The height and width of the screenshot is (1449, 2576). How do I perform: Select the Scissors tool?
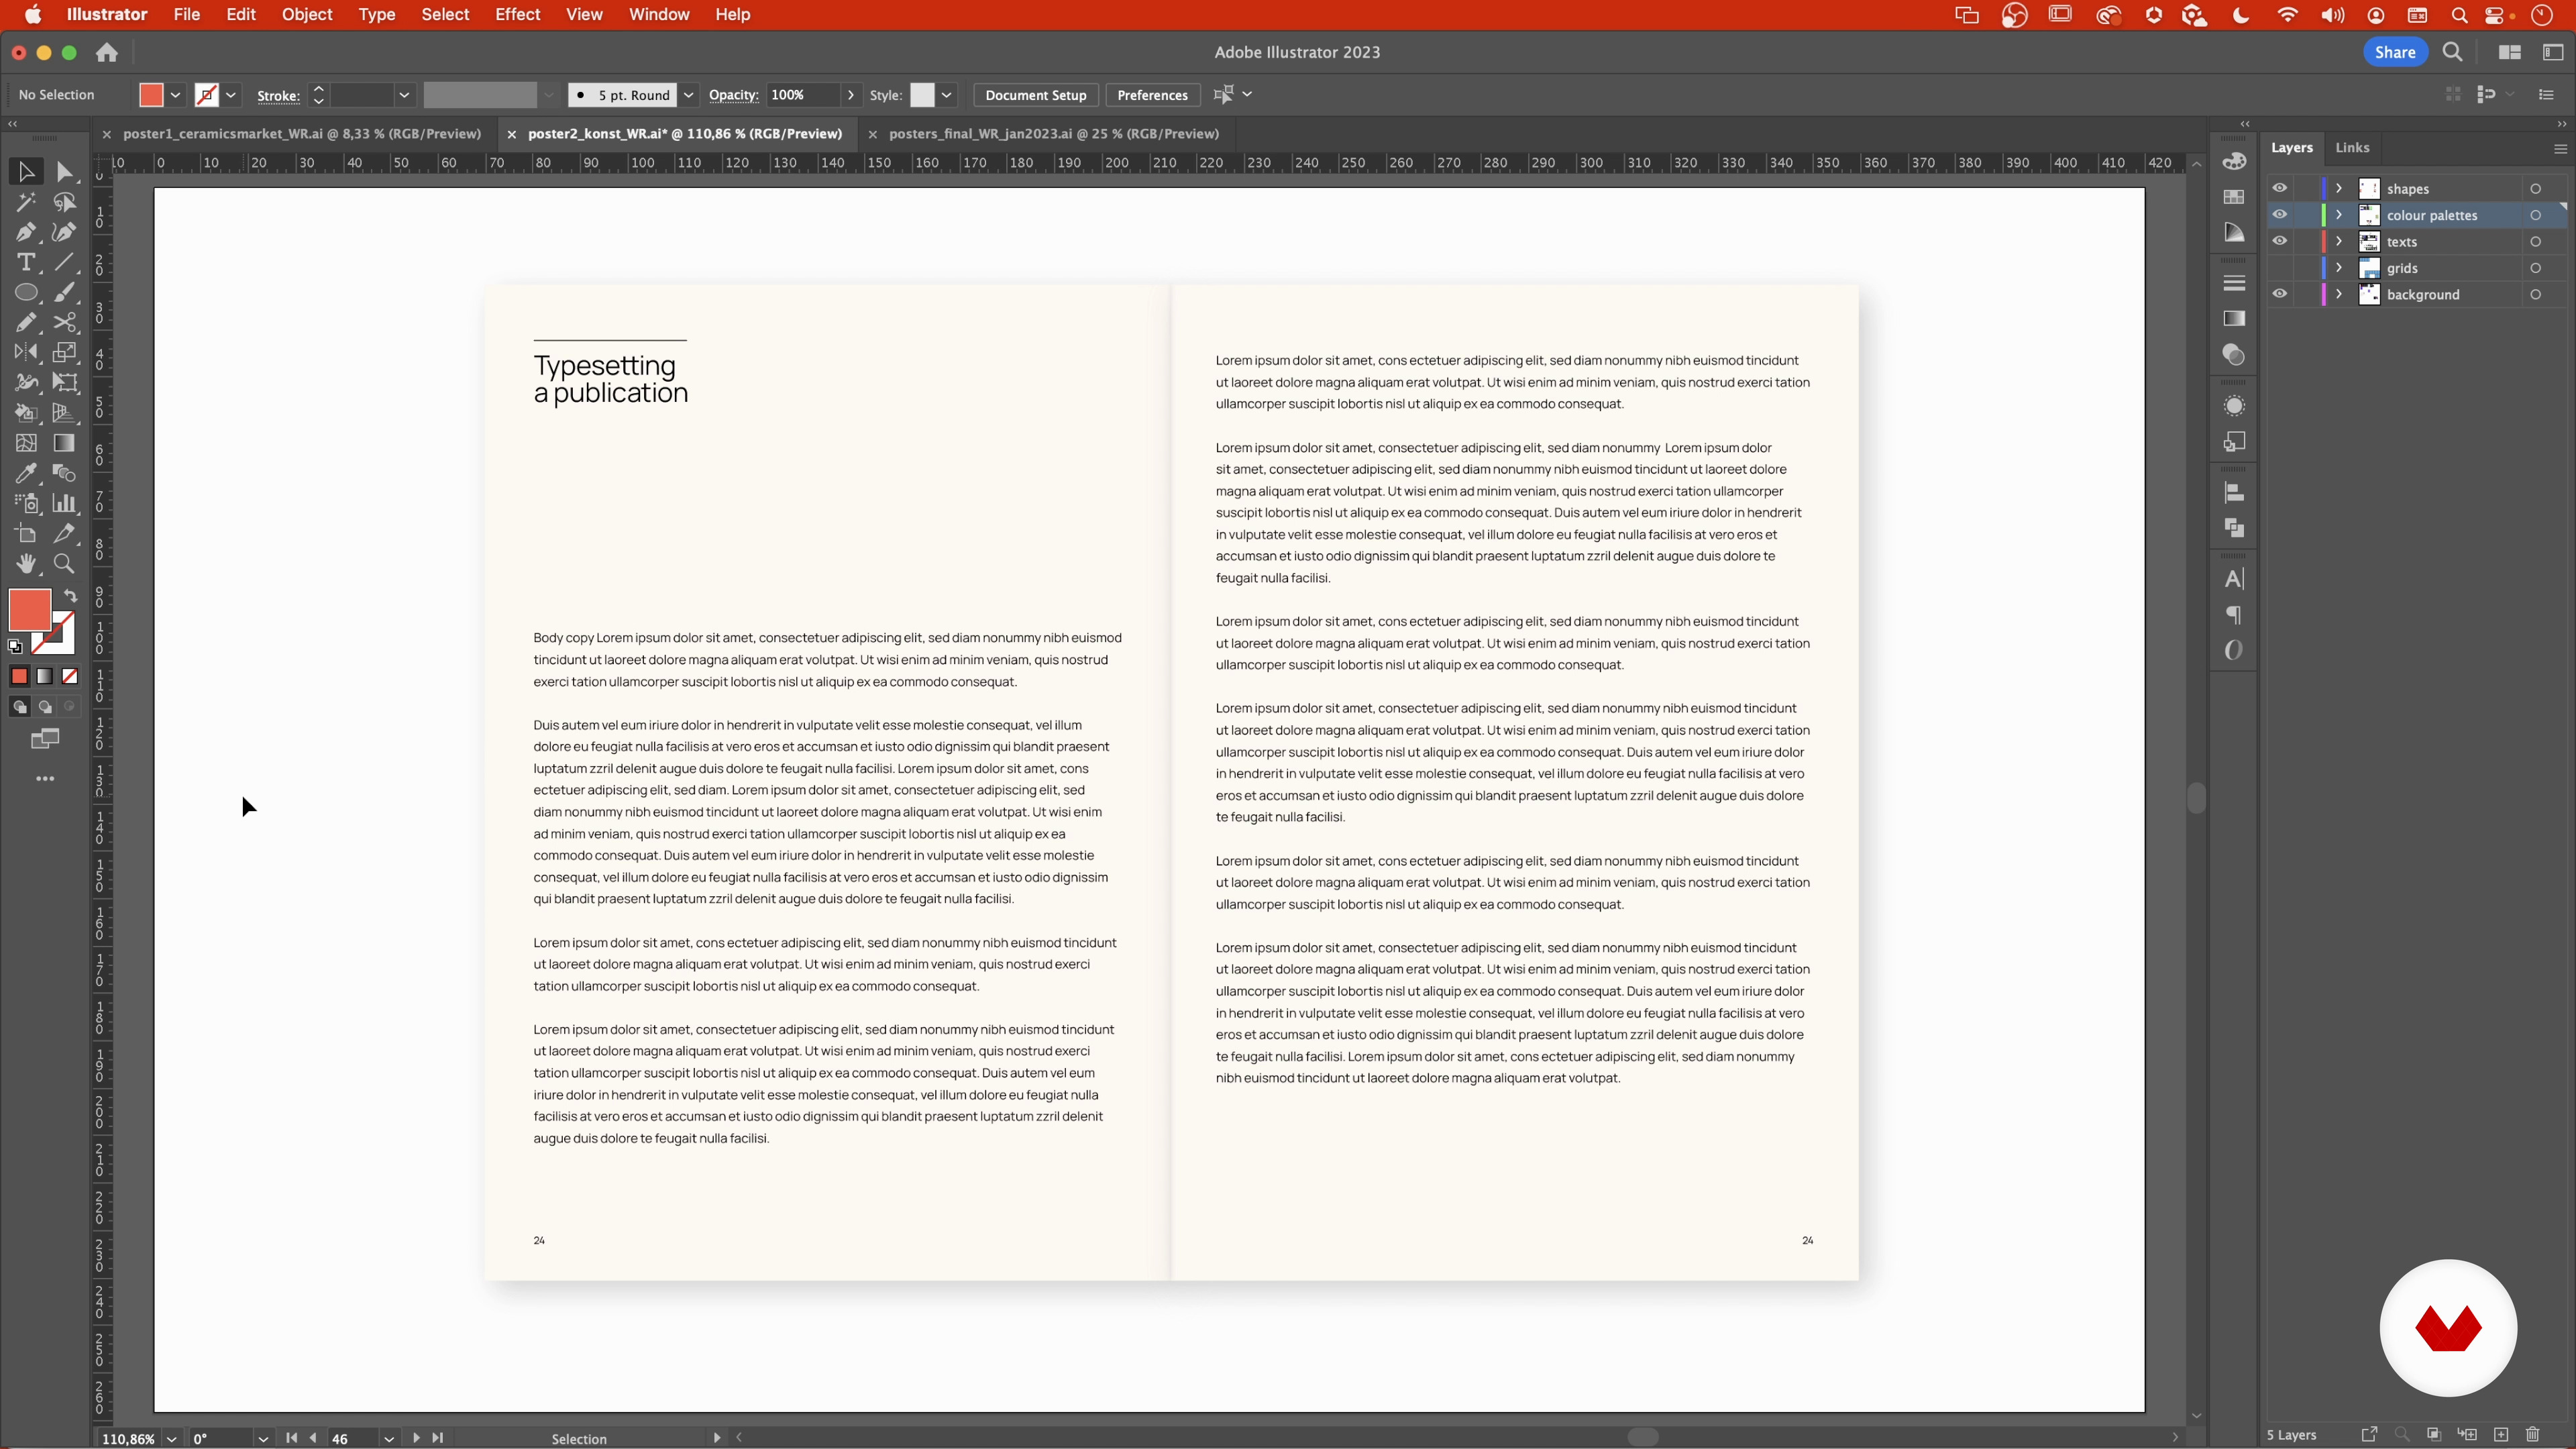click(x=65, y=322)
